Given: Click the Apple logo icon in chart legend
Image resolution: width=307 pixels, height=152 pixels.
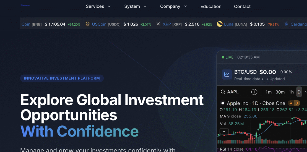Looking at the screenshot, I should [x=222, y=103].
